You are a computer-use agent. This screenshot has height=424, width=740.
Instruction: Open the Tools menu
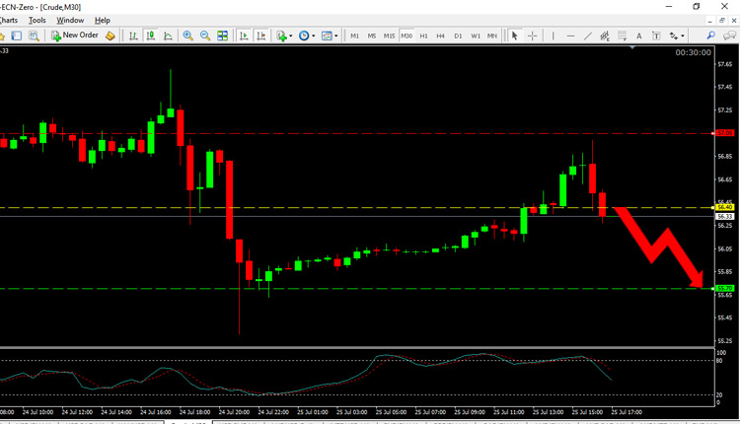[x=37, y=20]
